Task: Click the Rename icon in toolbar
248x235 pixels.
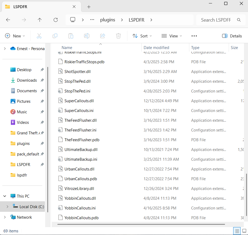Action: click(87, 36)
